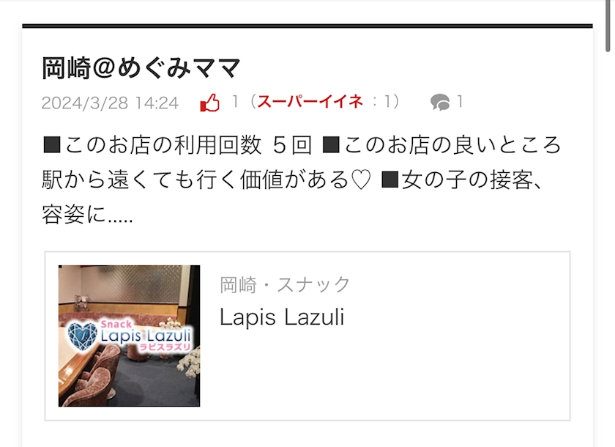Open the Lapis Lazuli shop thumbnail image
Image resolution: width=615 pixels, height=447 pixels.
point(129,336)
